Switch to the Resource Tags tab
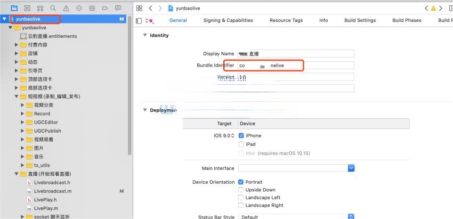Screen dimensions: 453x219 point(286,20)
